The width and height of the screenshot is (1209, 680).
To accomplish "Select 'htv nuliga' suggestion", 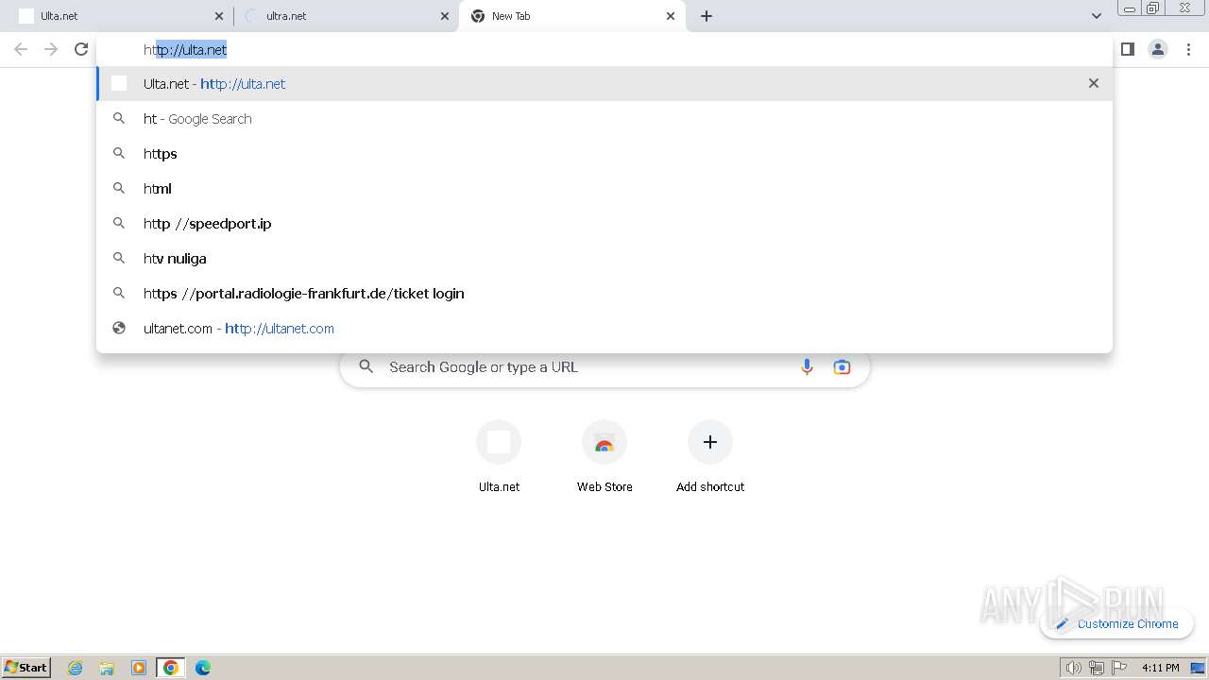I will 604,258.
